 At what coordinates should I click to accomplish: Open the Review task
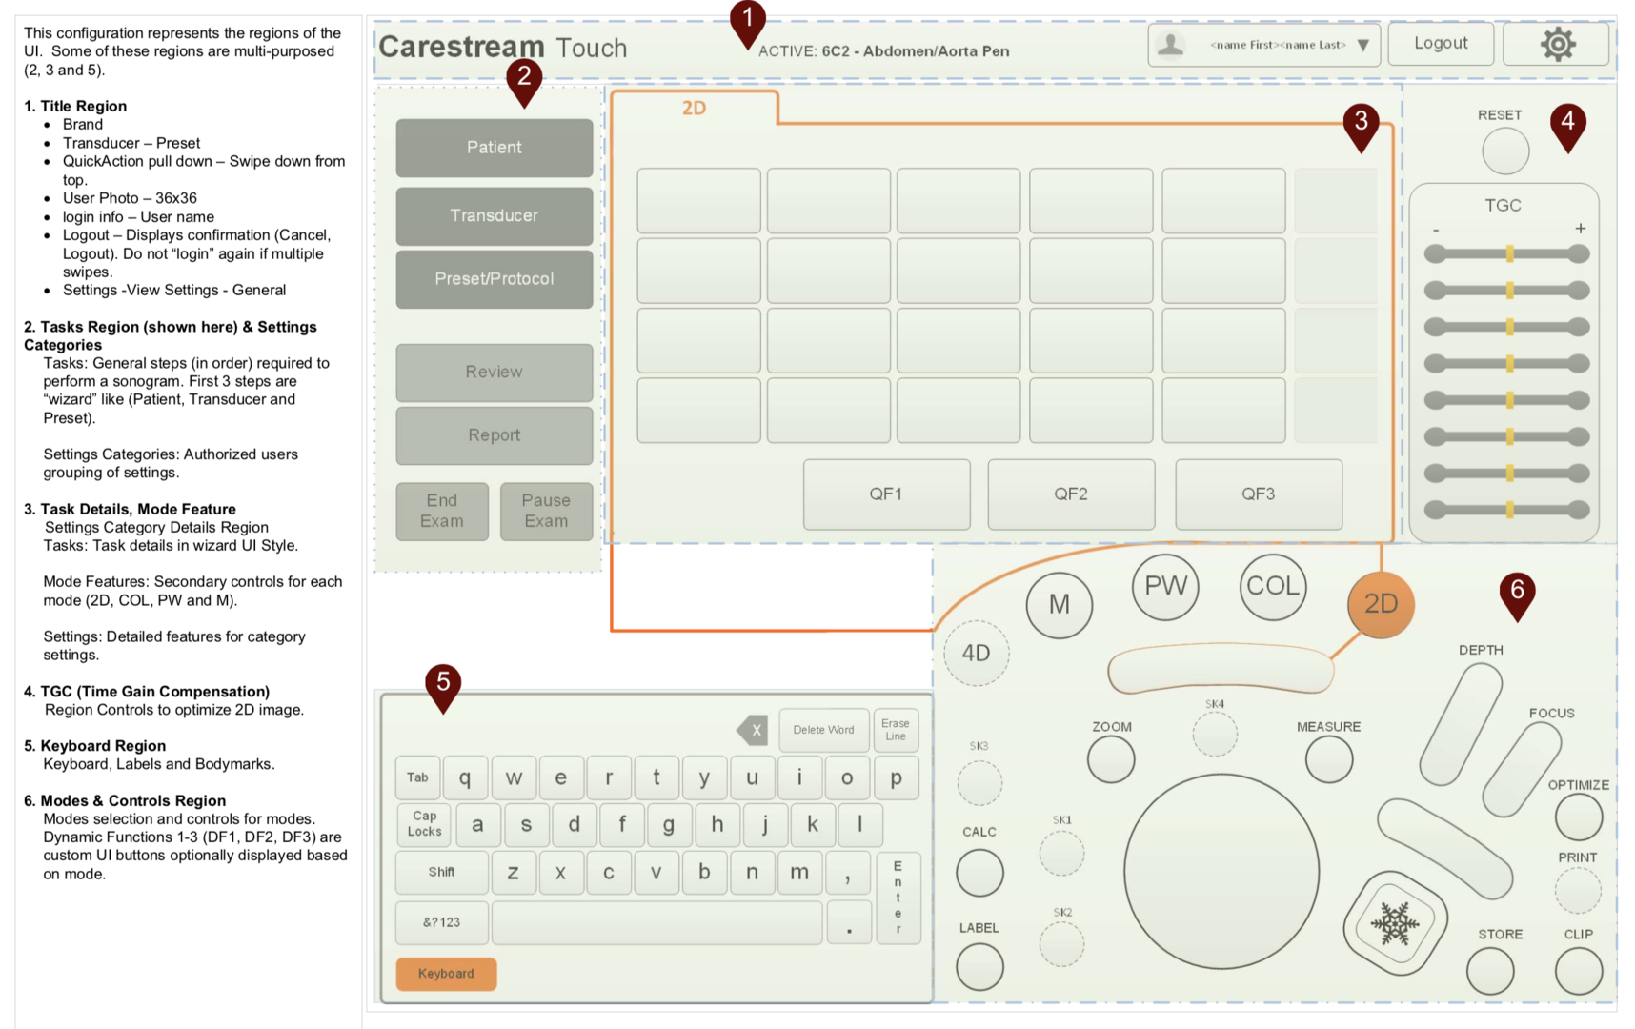point(495,372)
